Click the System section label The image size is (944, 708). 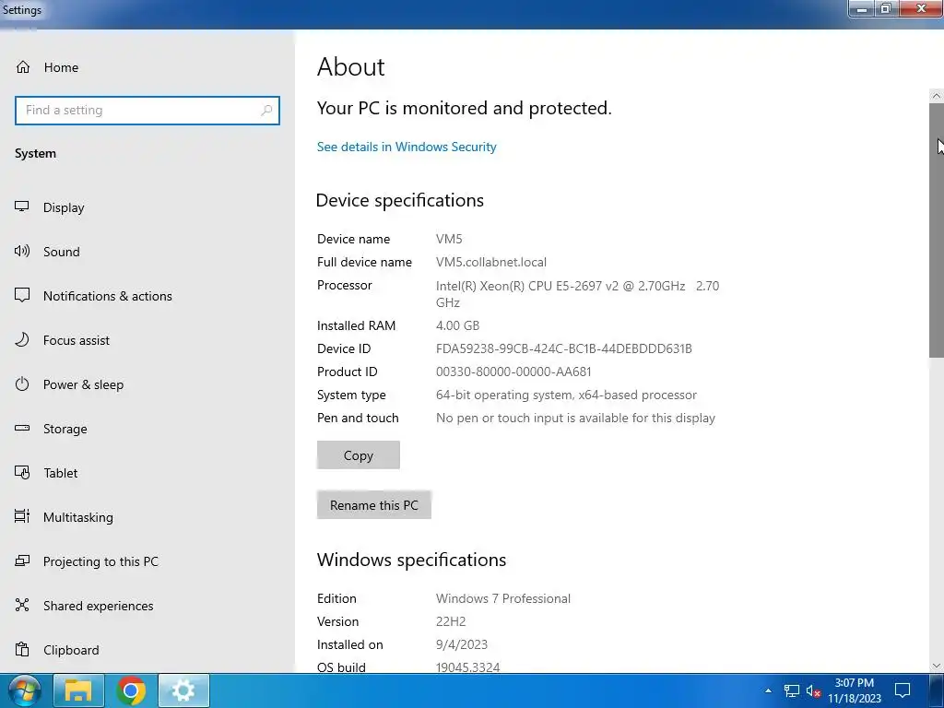[36, 154]
